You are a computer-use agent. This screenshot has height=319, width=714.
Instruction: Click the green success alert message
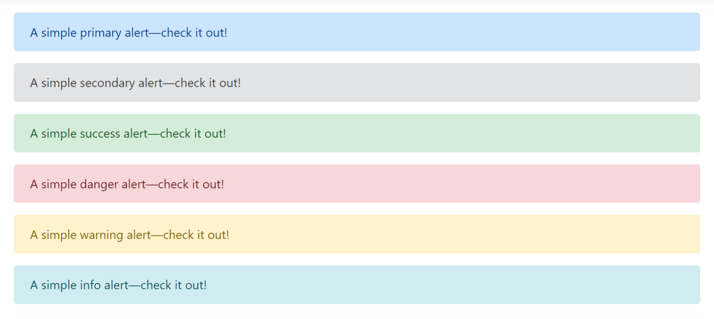[128, 134]
